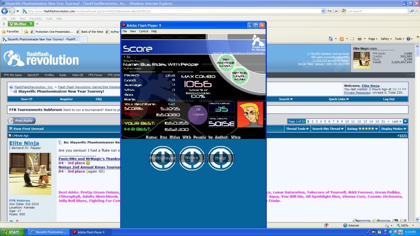Image resolution: width=420 pixels, height=236 pixels.
Task: Click Try This Level Again button
Action: click(x=240, y=76)
